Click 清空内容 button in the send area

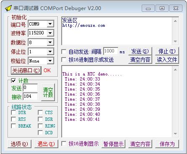coord(140,60)
